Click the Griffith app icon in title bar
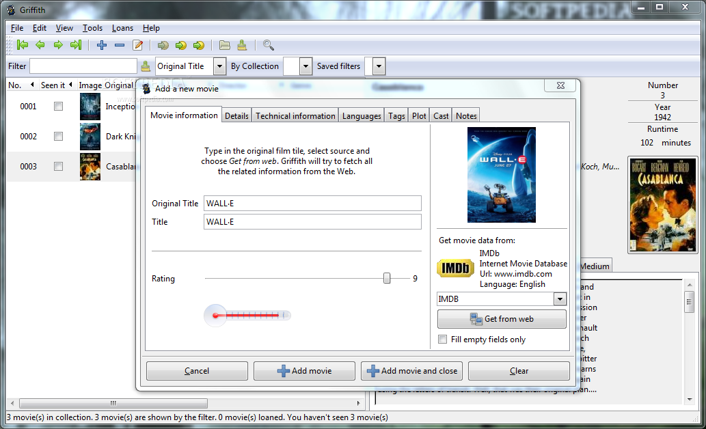Image resolution: width=706 pixels, height=429 pixels. pos(11,10)
